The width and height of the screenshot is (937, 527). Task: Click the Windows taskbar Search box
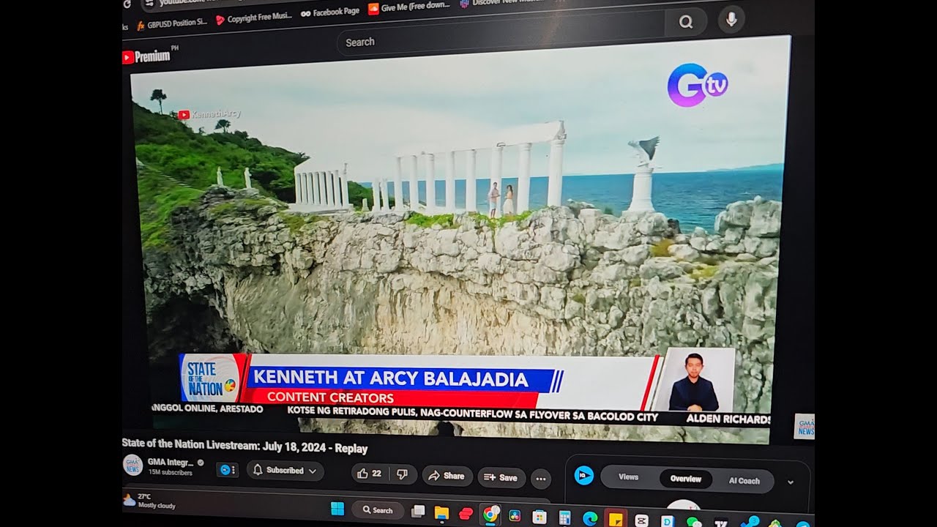coord(378,510)
